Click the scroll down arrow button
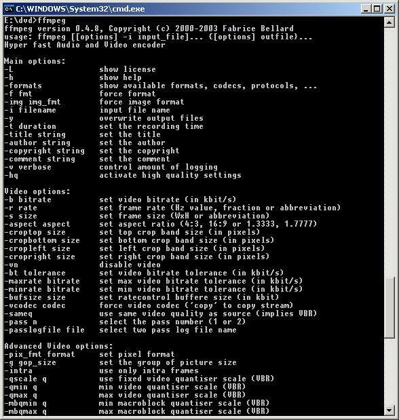This screenshot has height=420, width=399. [389, 410]
